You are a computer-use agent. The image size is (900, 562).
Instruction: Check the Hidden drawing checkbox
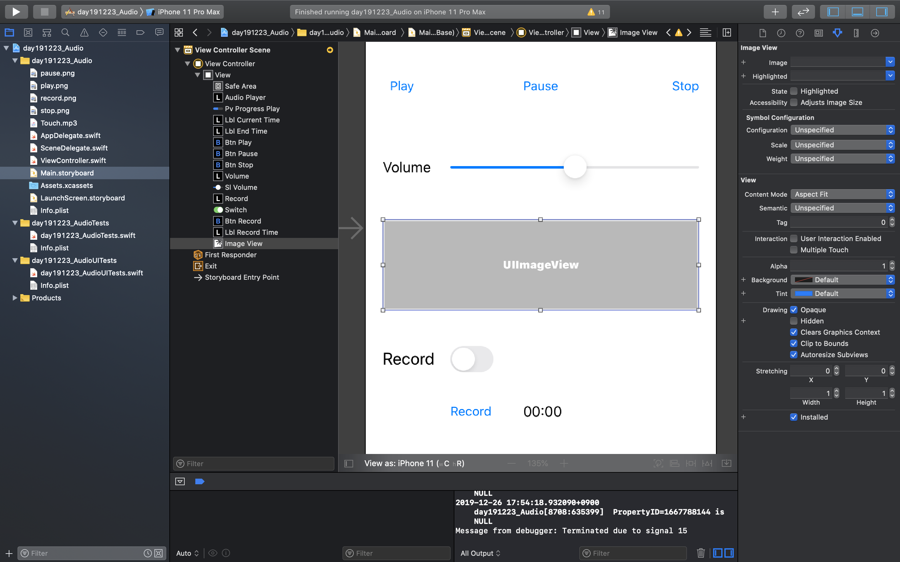(x=794, y=321)
